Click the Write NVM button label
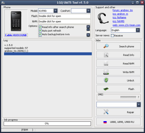 128,72
